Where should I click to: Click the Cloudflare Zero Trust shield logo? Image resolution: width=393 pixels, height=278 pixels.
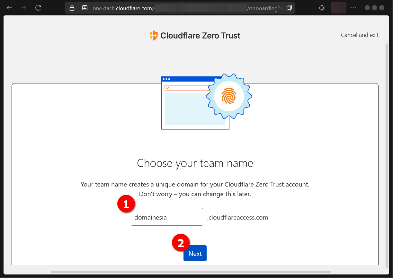[x=154, y=35]
